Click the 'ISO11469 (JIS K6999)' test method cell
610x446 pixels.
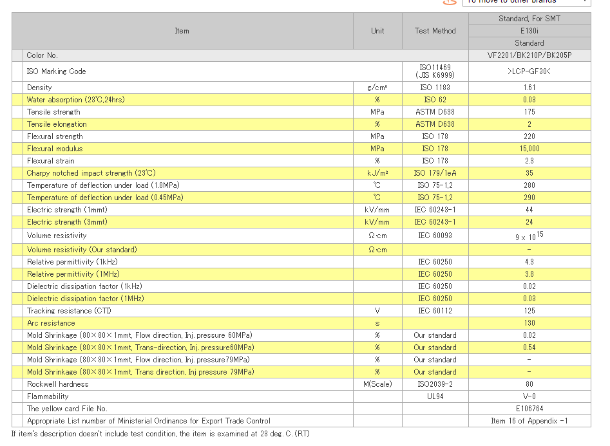coord(435,71)
